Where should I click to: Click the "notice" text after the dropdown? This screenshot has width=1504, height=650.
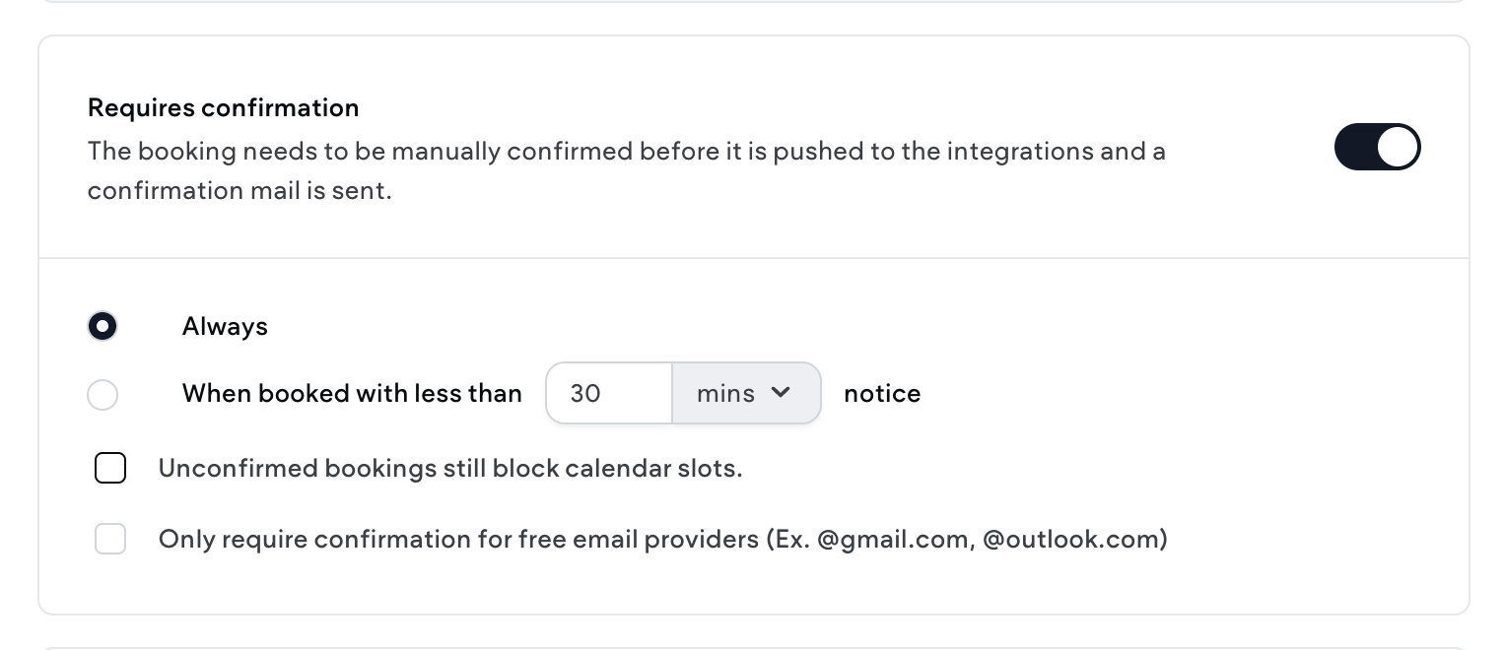coord(882,393)
